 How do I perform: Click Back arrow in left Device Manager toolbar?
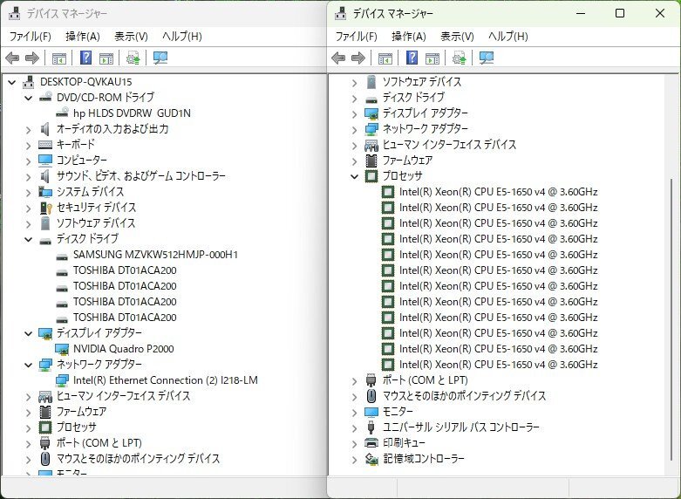click(x=12, y=58)
